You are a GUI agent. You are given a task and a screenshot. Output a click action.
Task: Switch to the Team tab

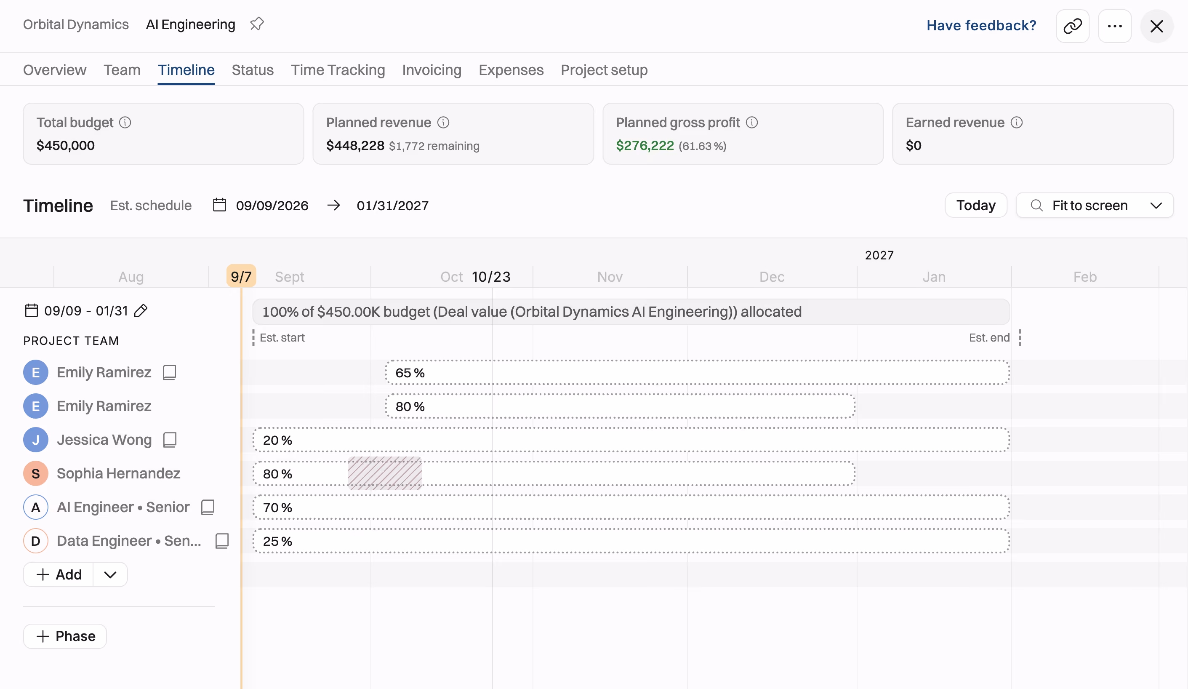point(122,70)
